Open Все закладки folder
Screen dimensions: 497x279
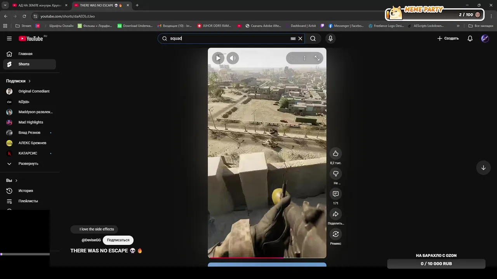(481, 26)
